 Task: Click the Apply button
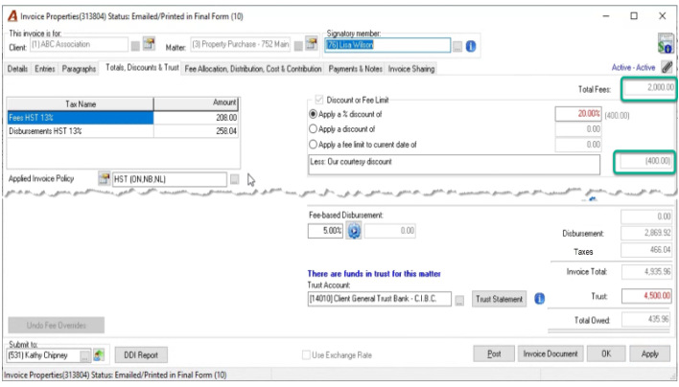pos(650,353)
